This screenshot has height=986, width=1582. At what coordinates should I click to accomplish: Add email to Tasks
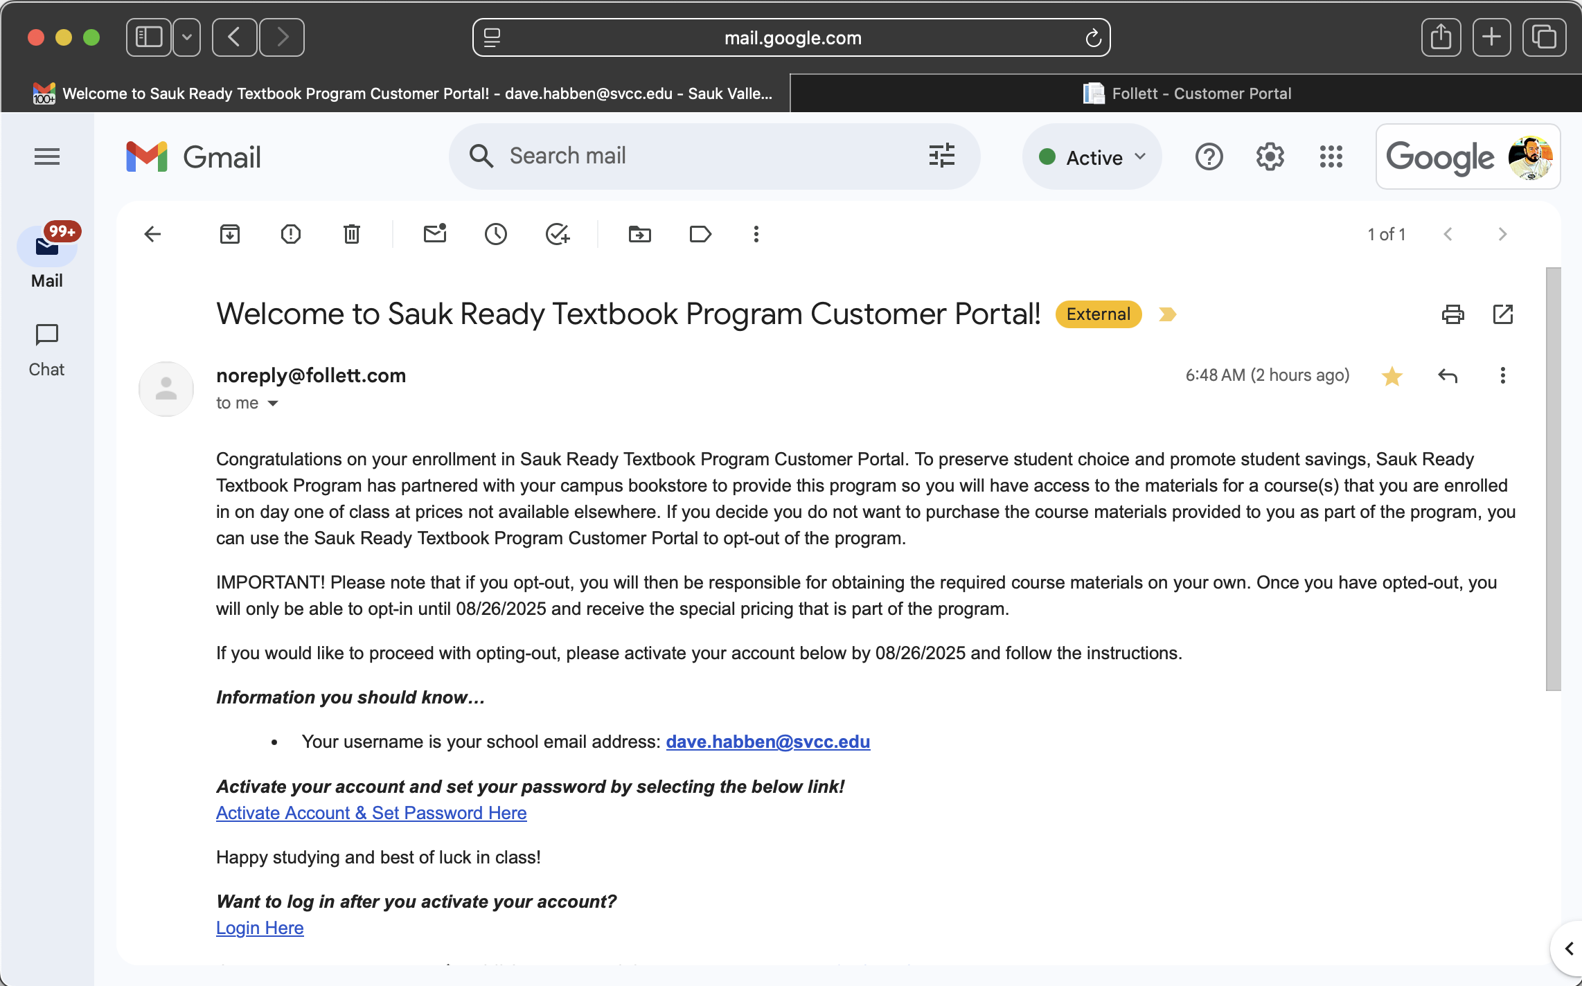(x=558, y=234)
